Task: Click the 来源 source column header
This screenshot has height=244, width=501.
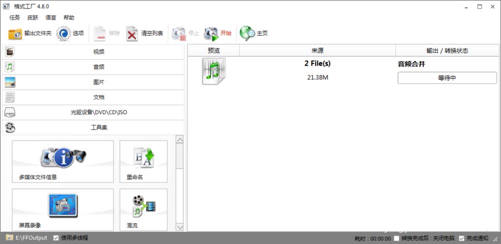Action: 318,50
